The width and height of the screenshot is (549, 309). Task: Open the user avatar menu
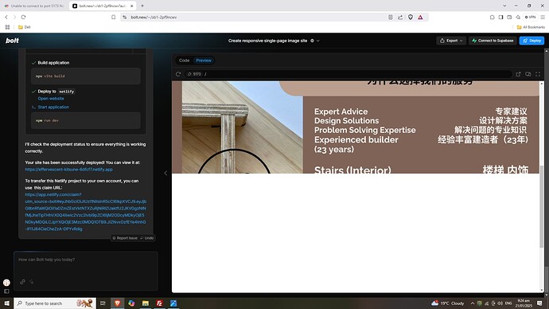[6, 283]
